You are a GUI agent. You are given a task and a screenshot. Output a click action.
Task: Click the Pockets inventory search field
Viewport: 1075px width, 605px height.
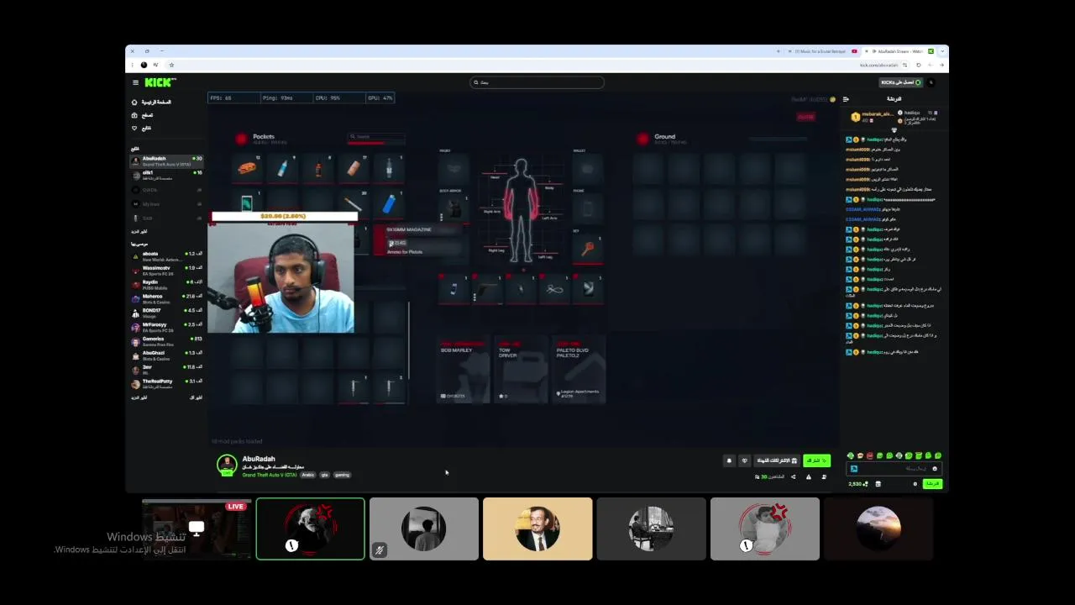point(377,137)
